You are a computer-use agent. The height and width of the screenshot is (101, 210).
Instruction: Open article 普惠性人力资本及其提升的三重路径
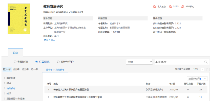point(71,90)
